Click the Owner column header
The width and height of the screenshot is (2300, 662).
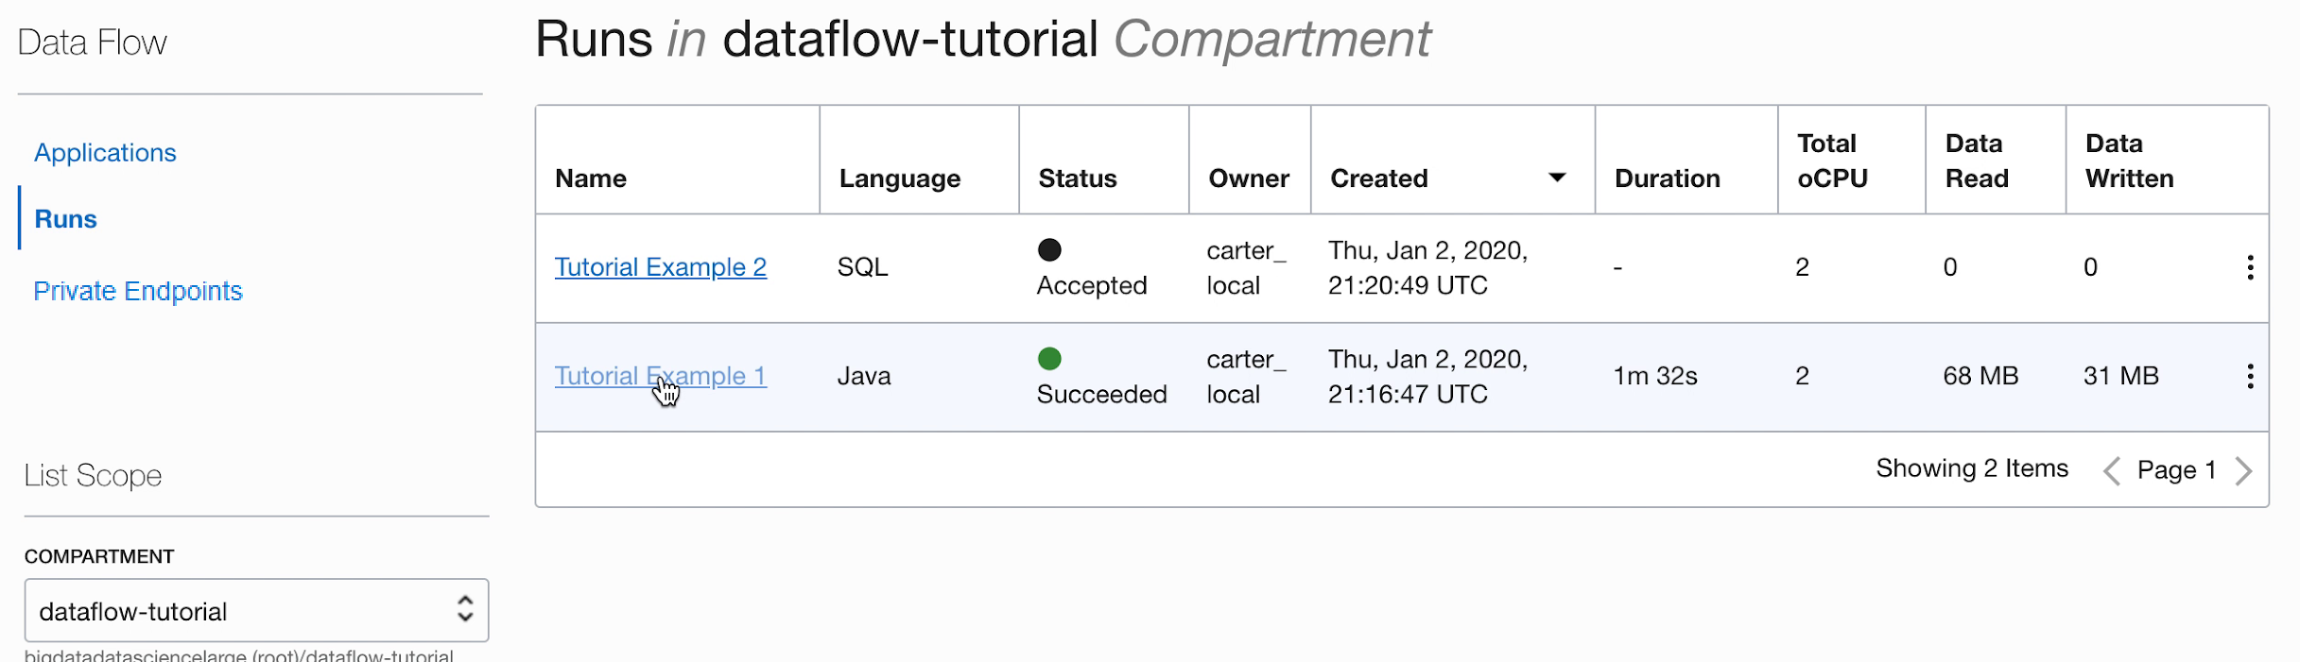pos(1248,178)
